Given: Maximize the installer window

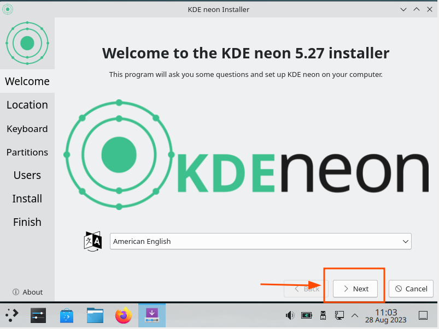Looking at the screenshot, I should pyautogui.click(x=417, y=9).
